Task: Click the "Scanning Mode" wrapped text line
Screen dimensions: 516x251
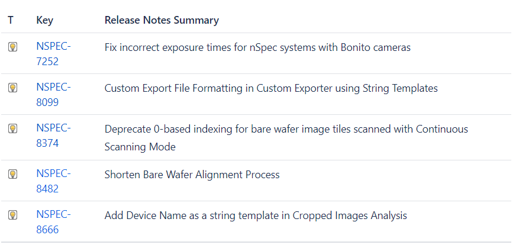Action: 140,146
